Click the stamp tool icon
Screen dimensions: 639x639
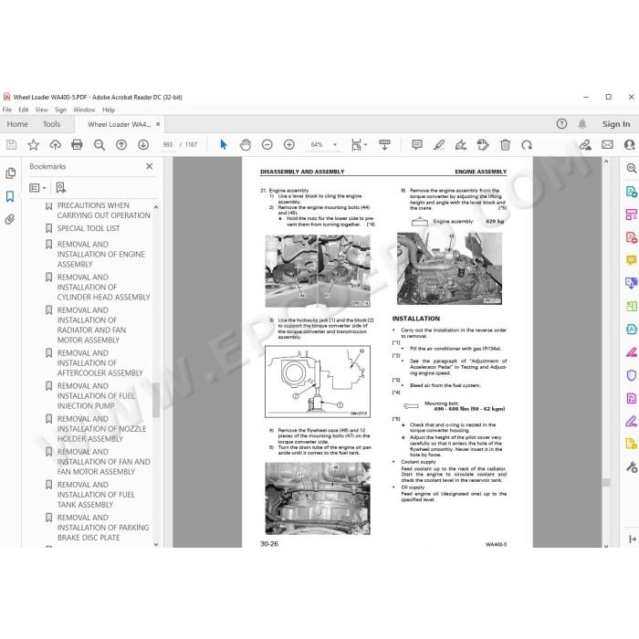pyautogui.click(x=483, y=144)
